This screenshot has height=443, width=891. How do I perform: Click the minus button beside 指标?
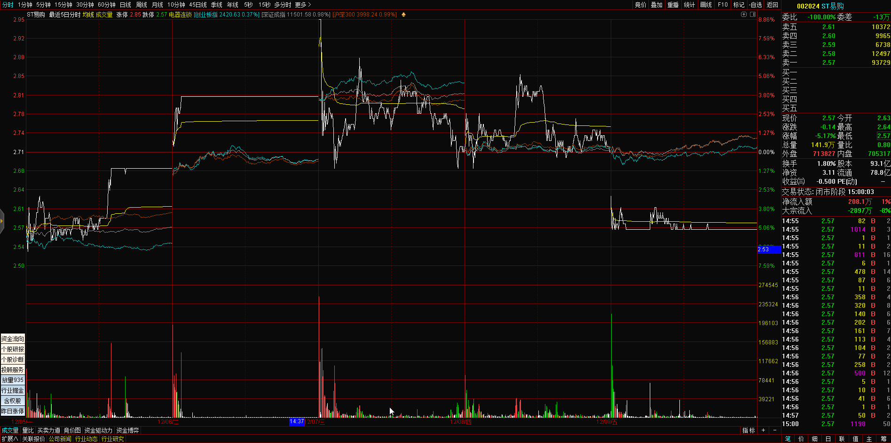point(774,430)
